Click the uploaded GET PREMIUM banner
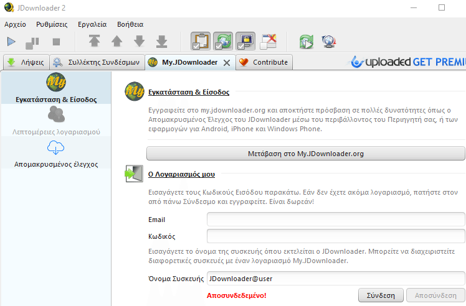The width and height of the screenshot is (466, 306). coord(407,62)
